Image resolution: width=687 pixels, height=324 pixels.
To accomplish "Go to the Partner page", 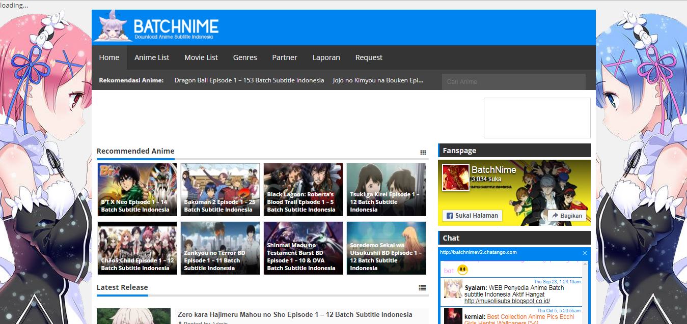I will [285, 57].
